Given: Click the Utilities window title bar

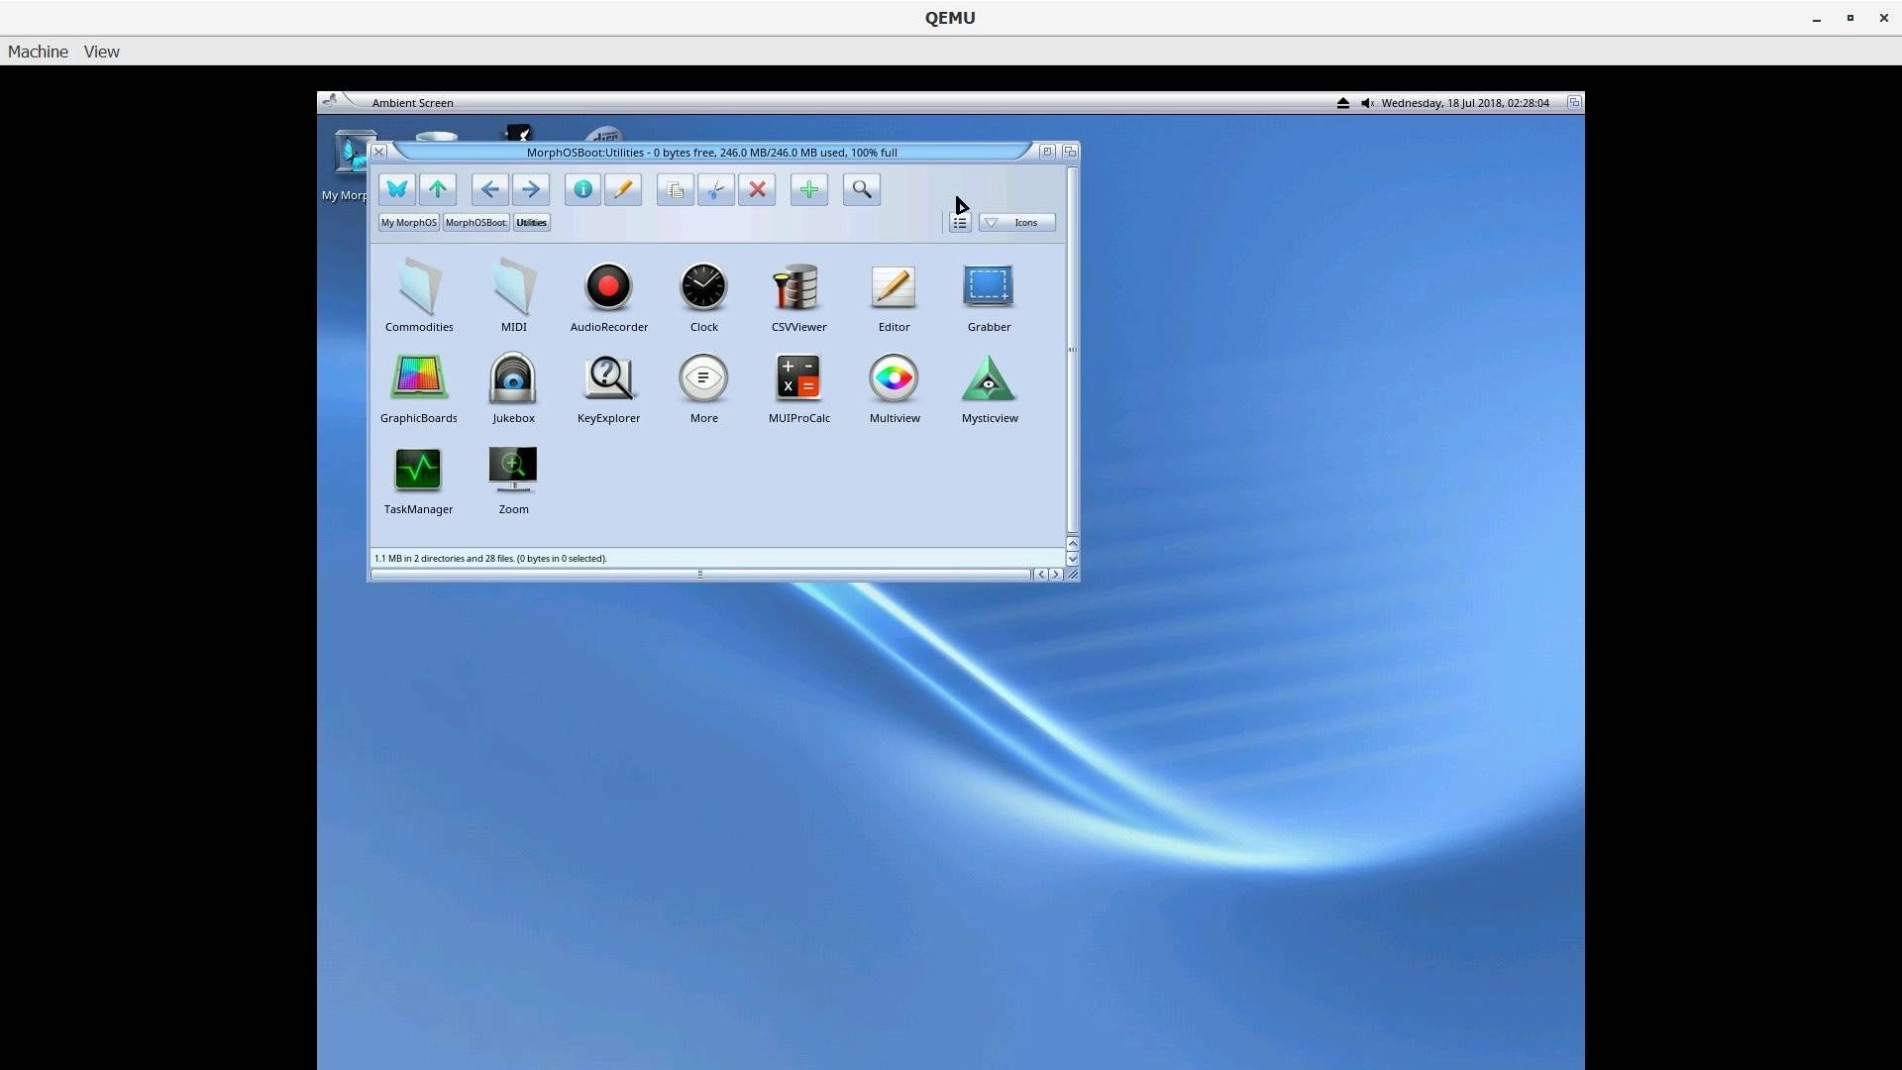Looking at the screenshot, I should (x=711, y=153).
